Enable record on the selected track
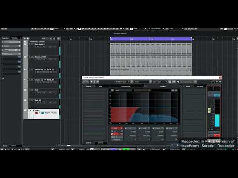 (x=37, y=113)
